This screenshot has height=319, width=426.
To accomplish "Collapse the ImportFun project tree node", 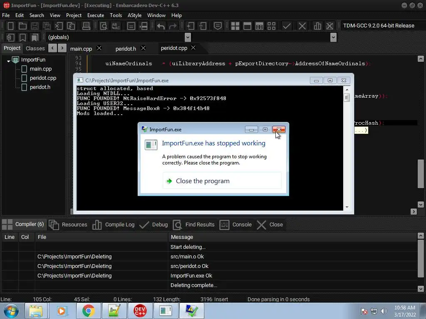I will tap(8, 61).
